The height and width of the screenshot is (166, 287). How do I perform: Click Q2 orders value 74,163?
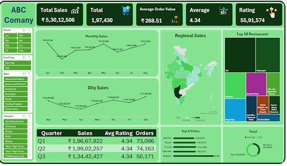pos(145,148)
